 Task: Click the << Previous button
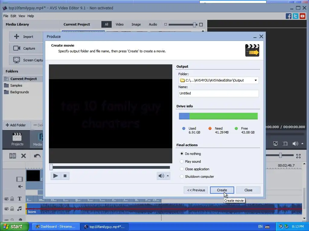pos(196,190)
